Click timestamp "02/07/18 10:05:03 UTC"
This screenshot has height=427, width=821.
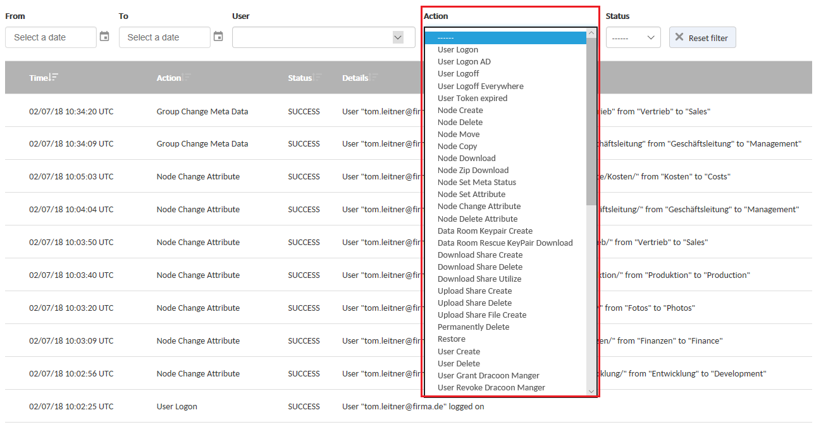tap(71, 176)
